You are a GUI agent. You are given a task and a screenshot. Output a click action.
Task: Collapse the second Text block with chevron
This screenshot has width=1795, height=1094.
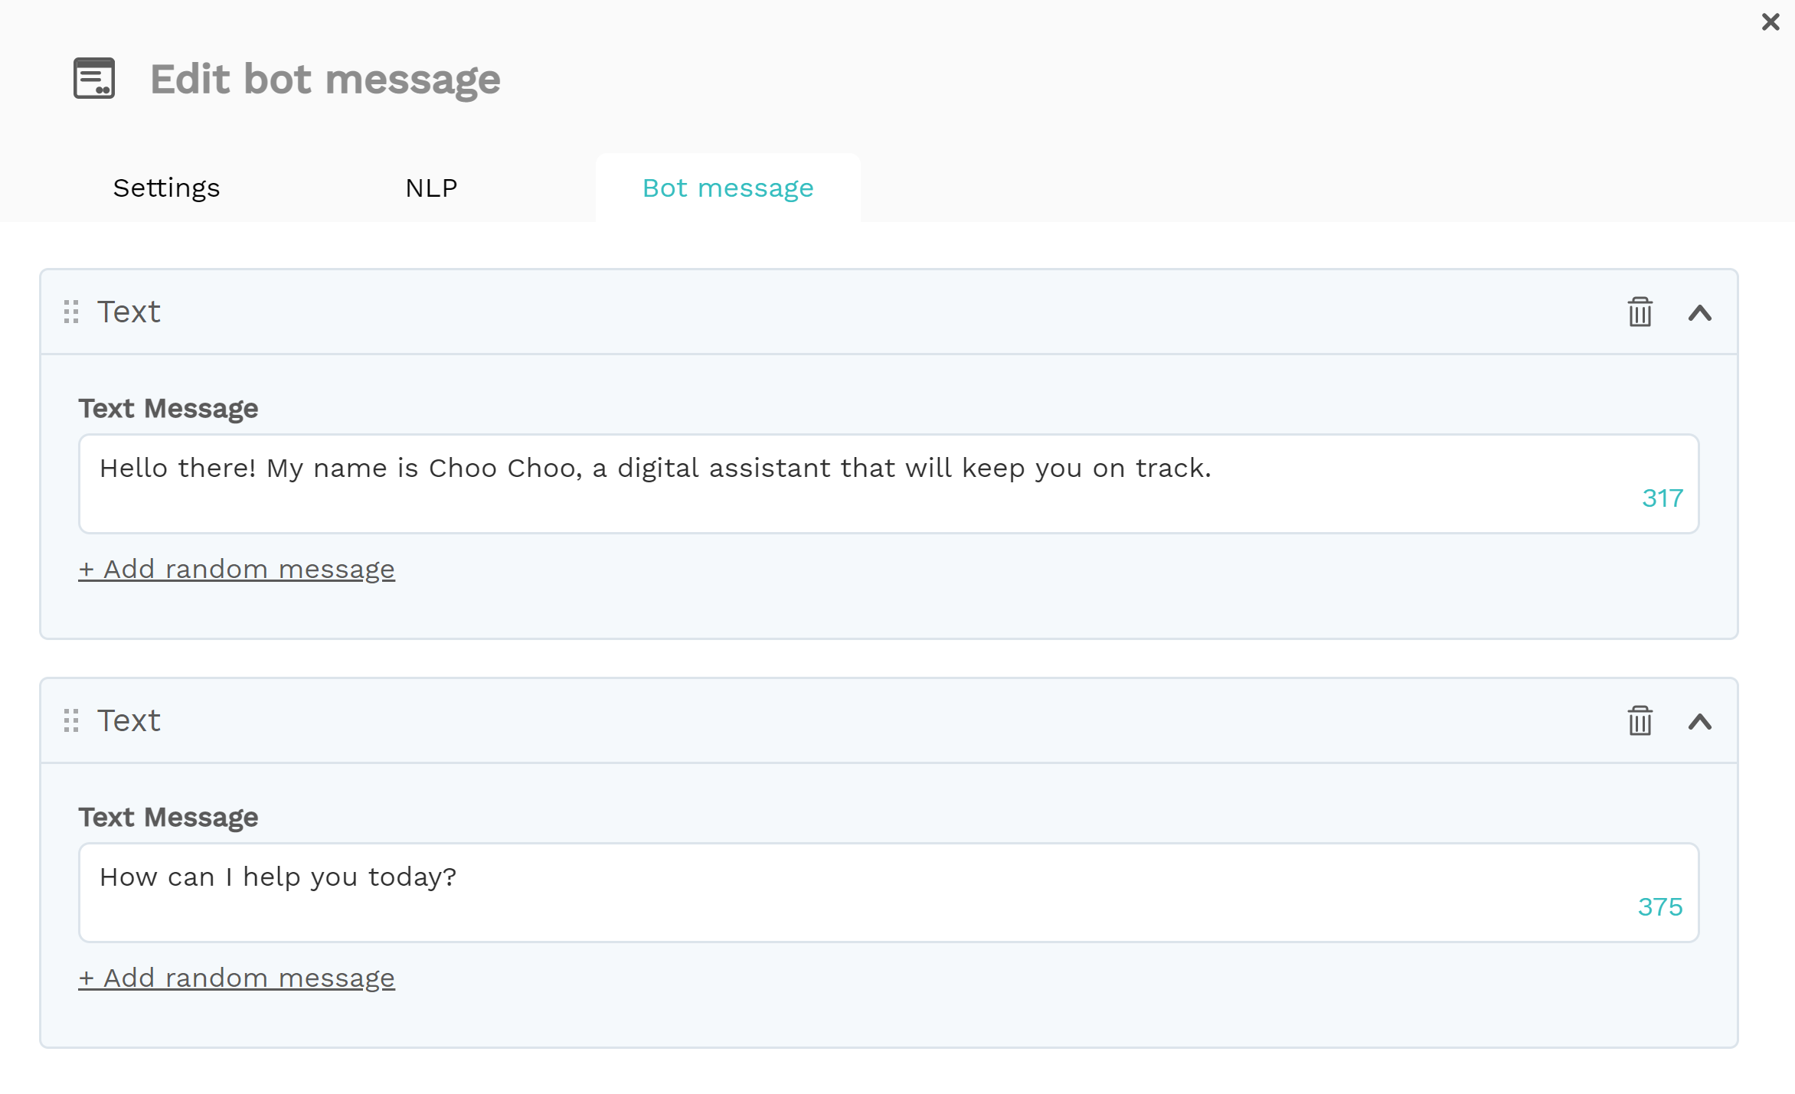1700,722
